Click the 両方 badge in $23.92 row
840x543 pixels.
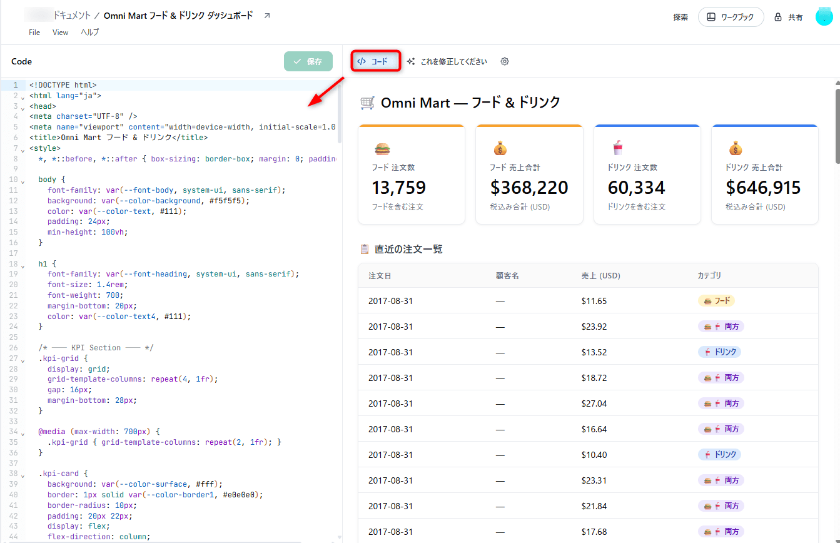tap(721, 327)
